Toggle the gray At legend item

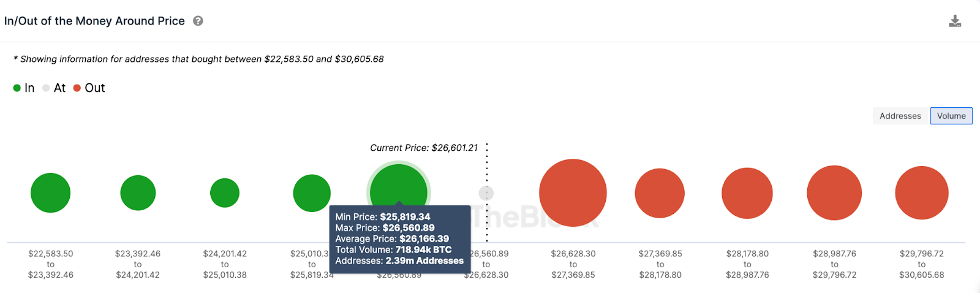[x=54, y=88]
